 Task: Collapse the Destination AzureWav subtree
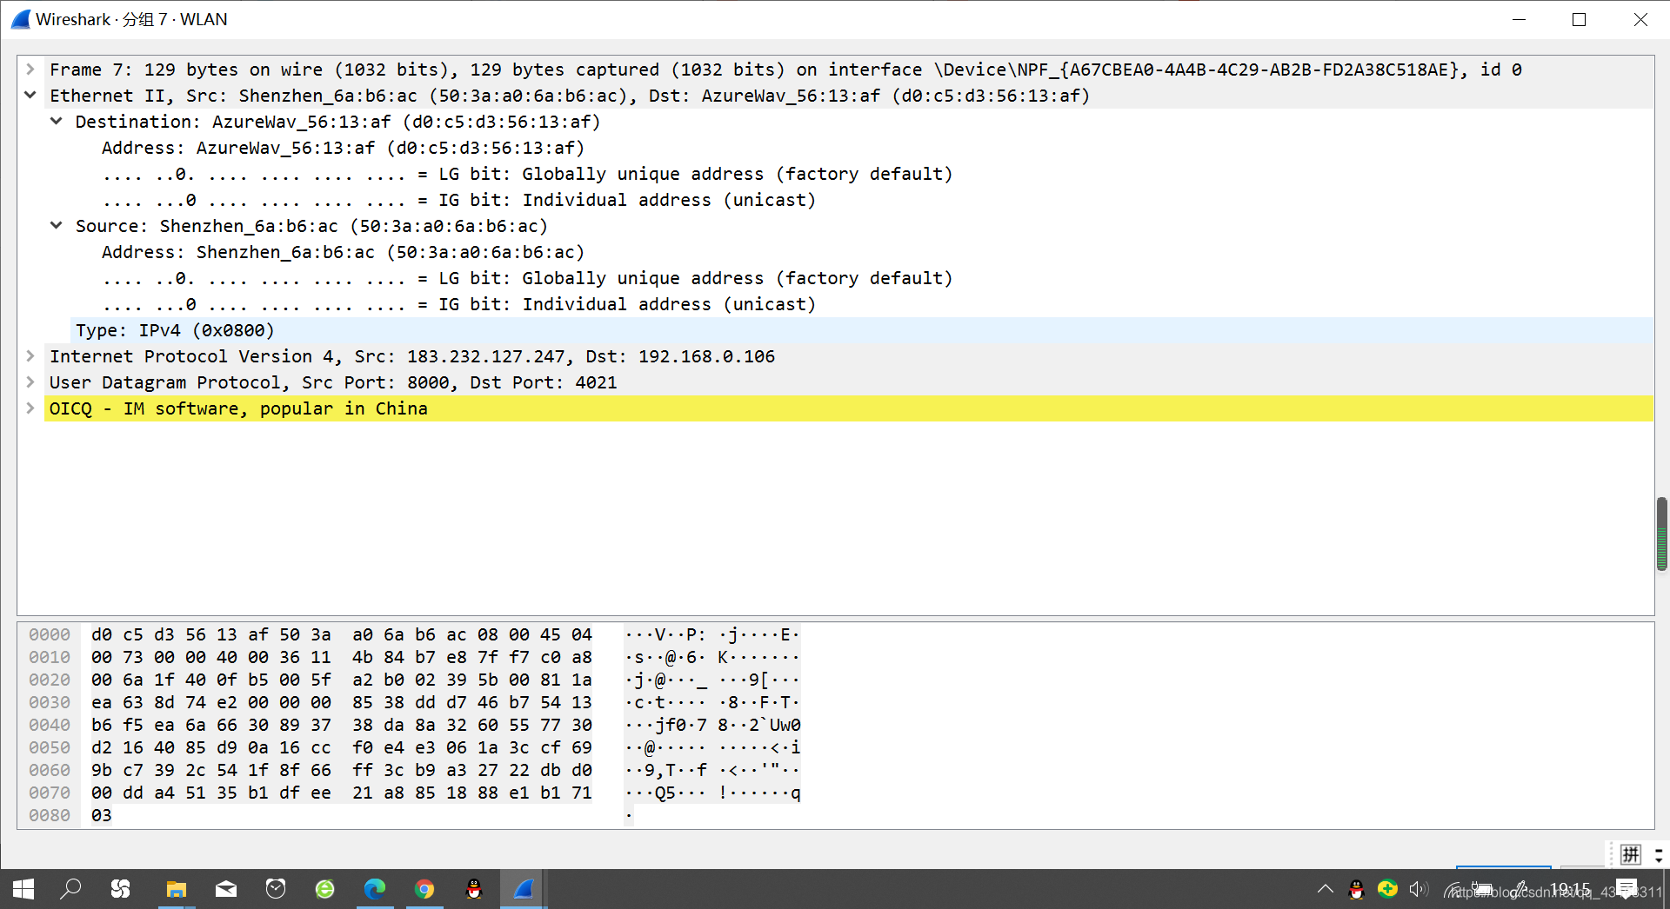[57, 122]
